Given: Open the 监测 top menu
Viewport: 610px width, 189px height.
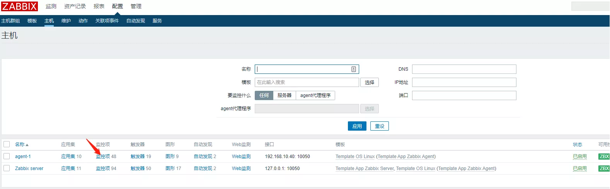Looking at the screenshot, I should click(51, 7).
